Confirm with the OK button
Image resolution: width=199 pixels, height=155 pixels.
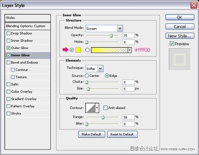pyautogui.click(x=180, y=17)
